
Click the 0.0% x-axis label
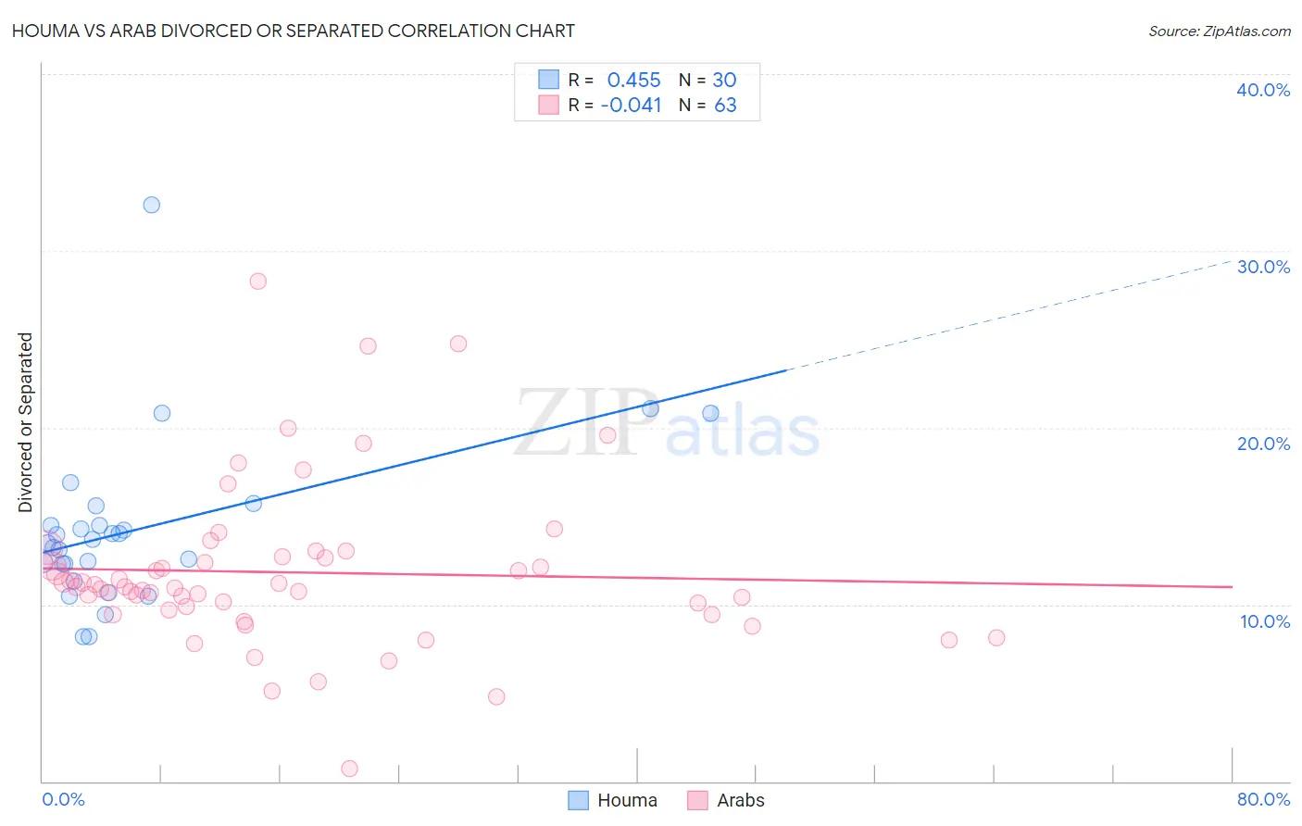[63, 799]
